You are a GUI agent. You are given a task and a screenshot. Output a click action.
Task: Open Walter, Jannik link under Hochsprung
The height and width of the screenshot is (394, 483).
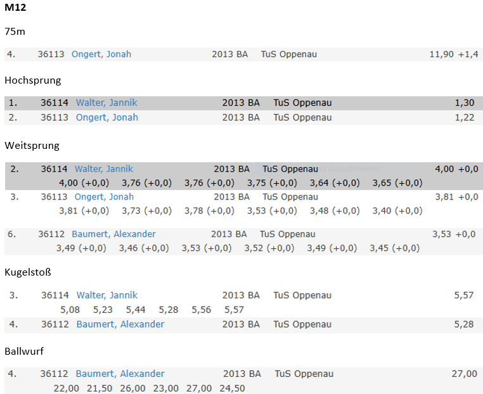tap(106, 103)
